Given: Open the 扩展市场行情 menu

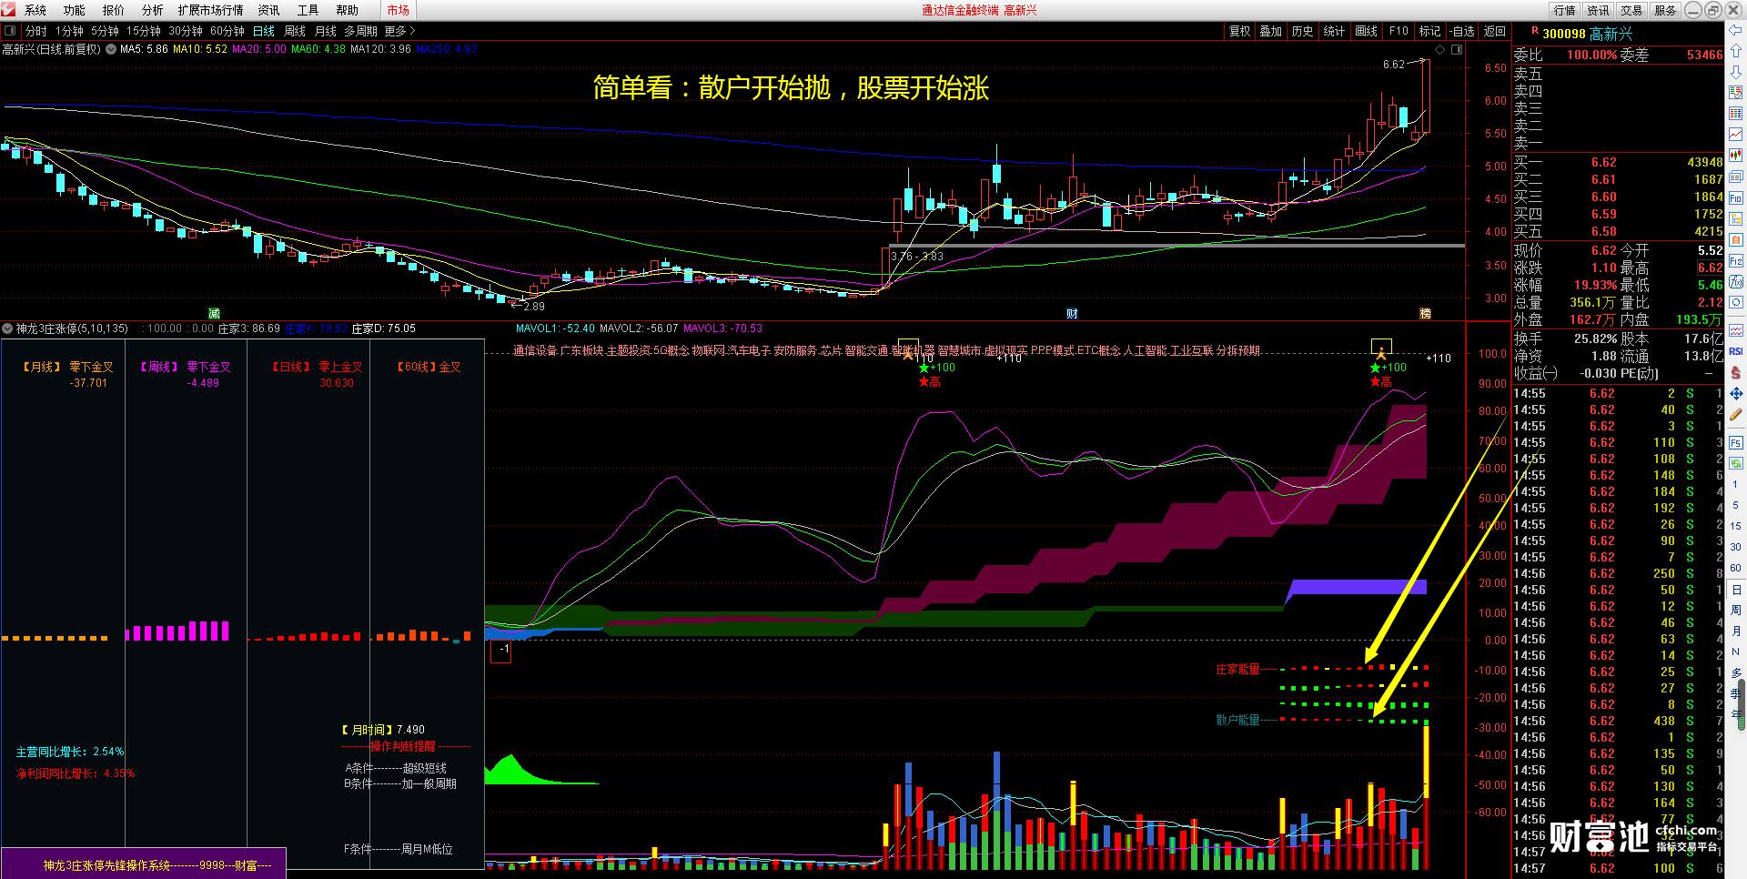Looking at the screenshot, I should (211, 10).
